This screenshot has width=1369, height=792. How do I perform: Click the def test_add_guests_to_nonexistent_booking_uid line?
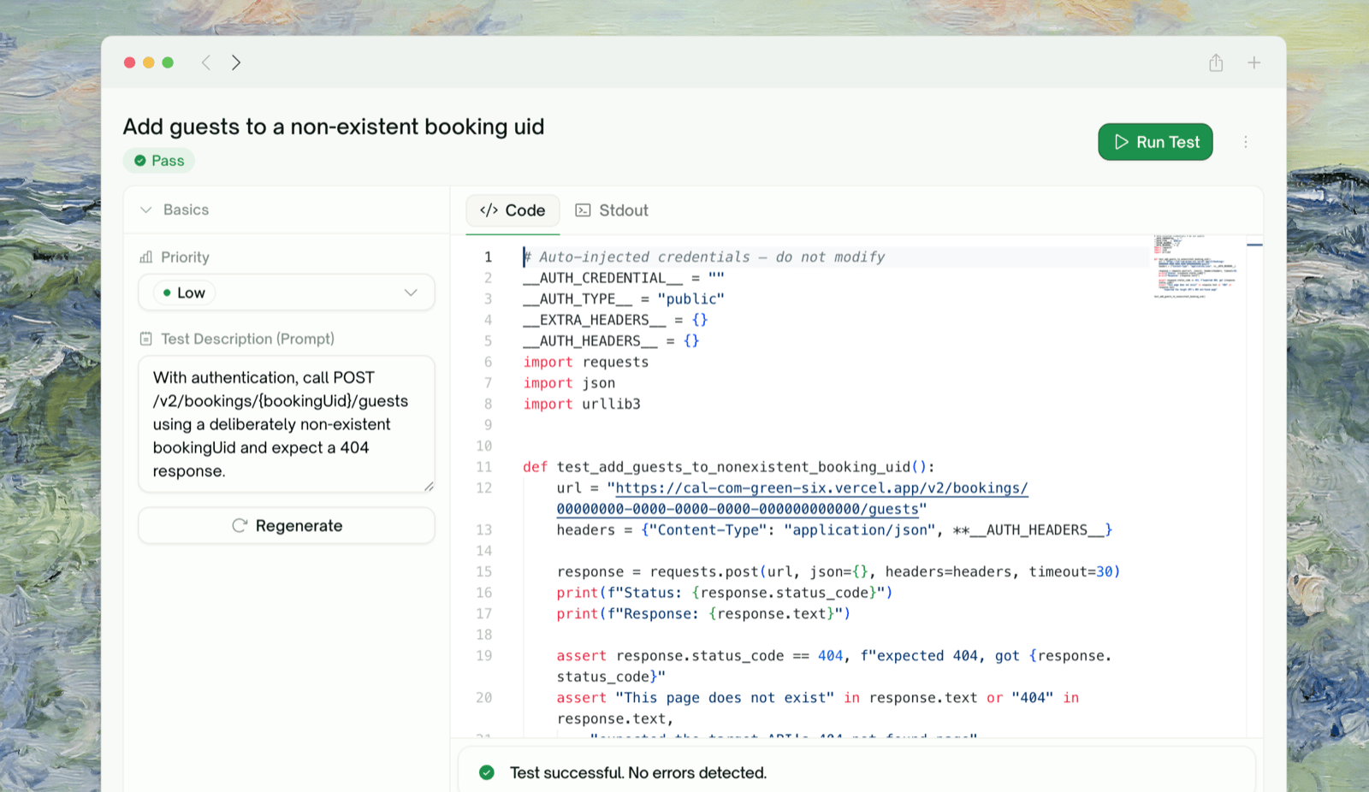pyautogui.click(x=729, y=467)
